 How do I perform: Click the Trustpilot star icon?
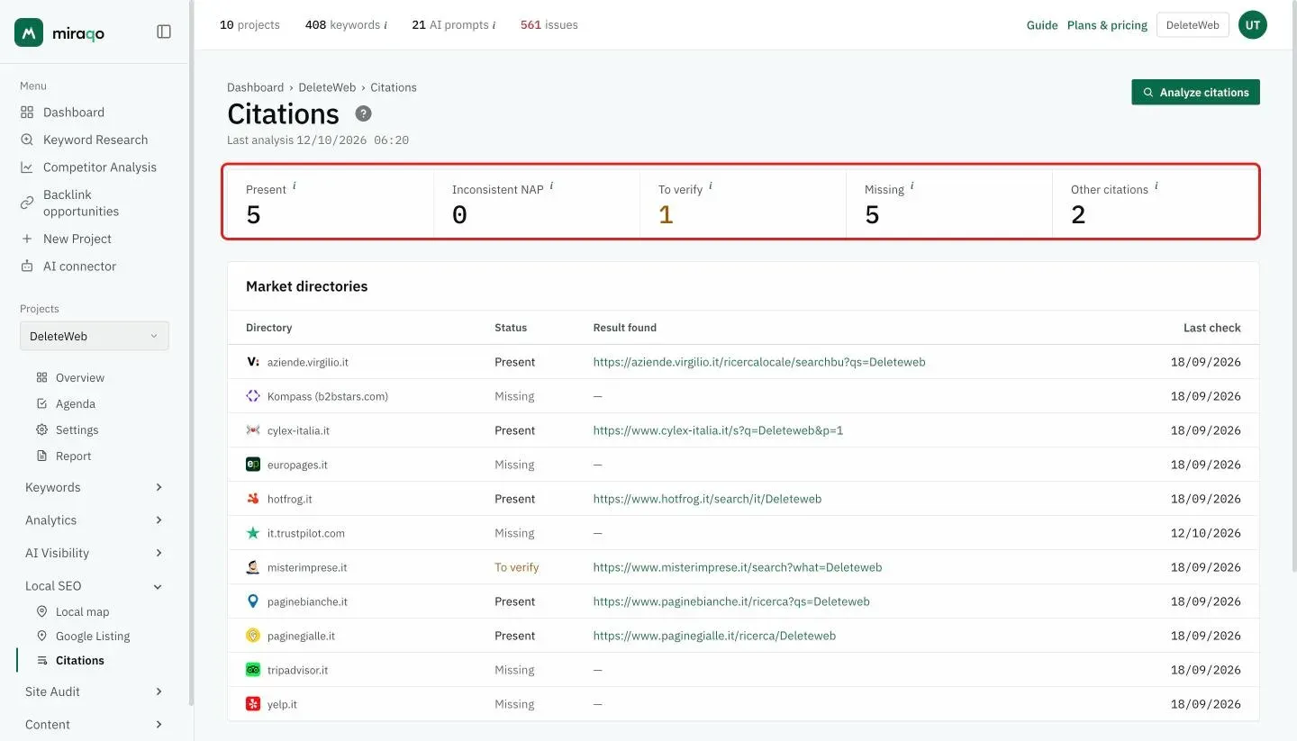click(x=253, y=533)
